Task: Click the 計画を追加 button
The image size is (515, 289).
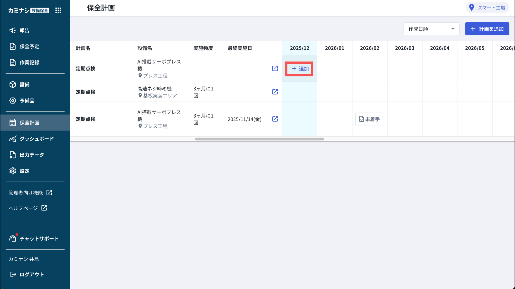Action: coord(487,29)
